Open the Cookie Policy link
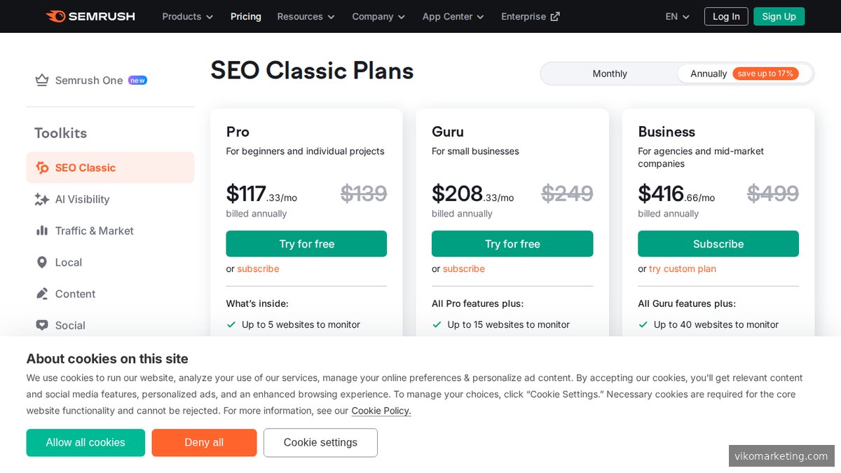The image size is (841, 473). (x=381, y=411)
